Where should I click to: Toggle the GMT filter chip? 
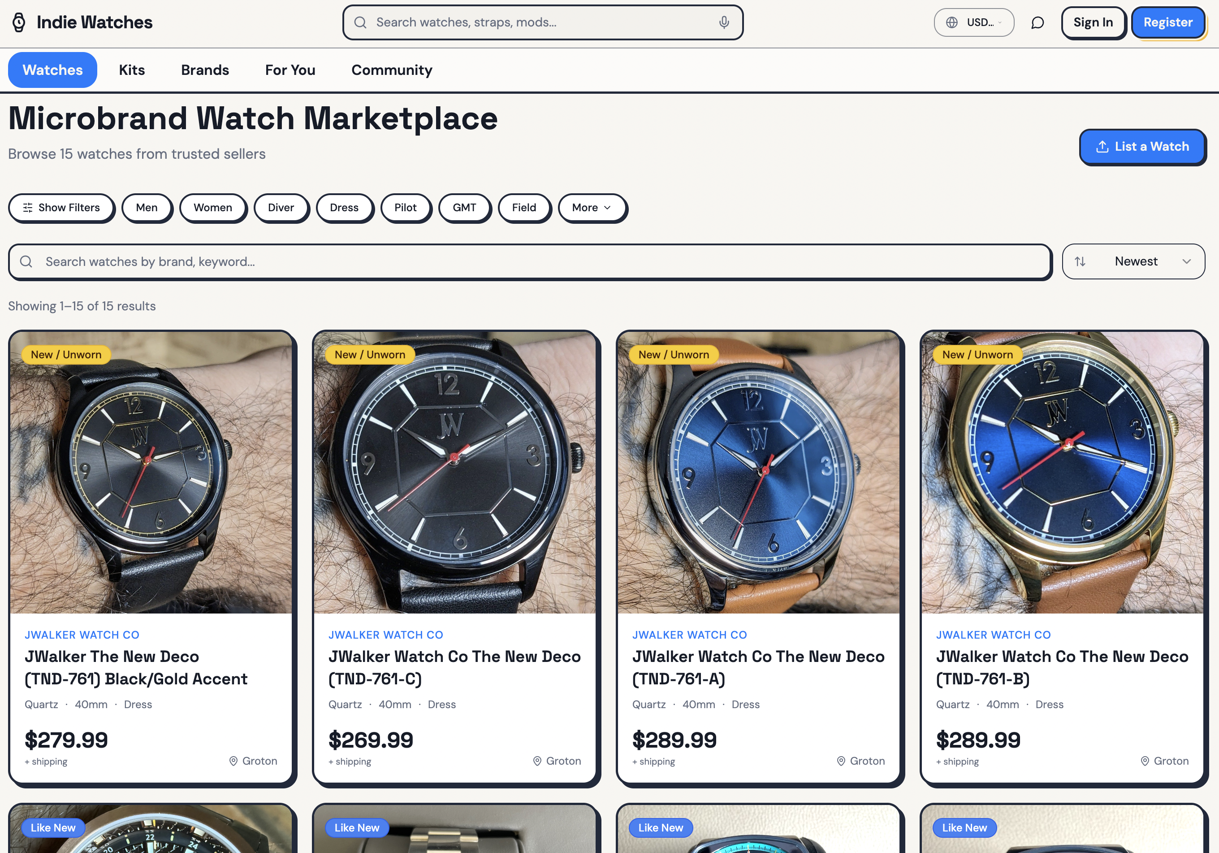click(x=464, y=208)
